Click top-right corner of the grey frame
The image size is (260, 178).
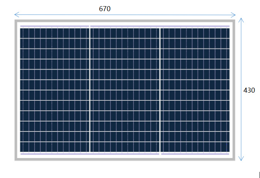(234, 22)
